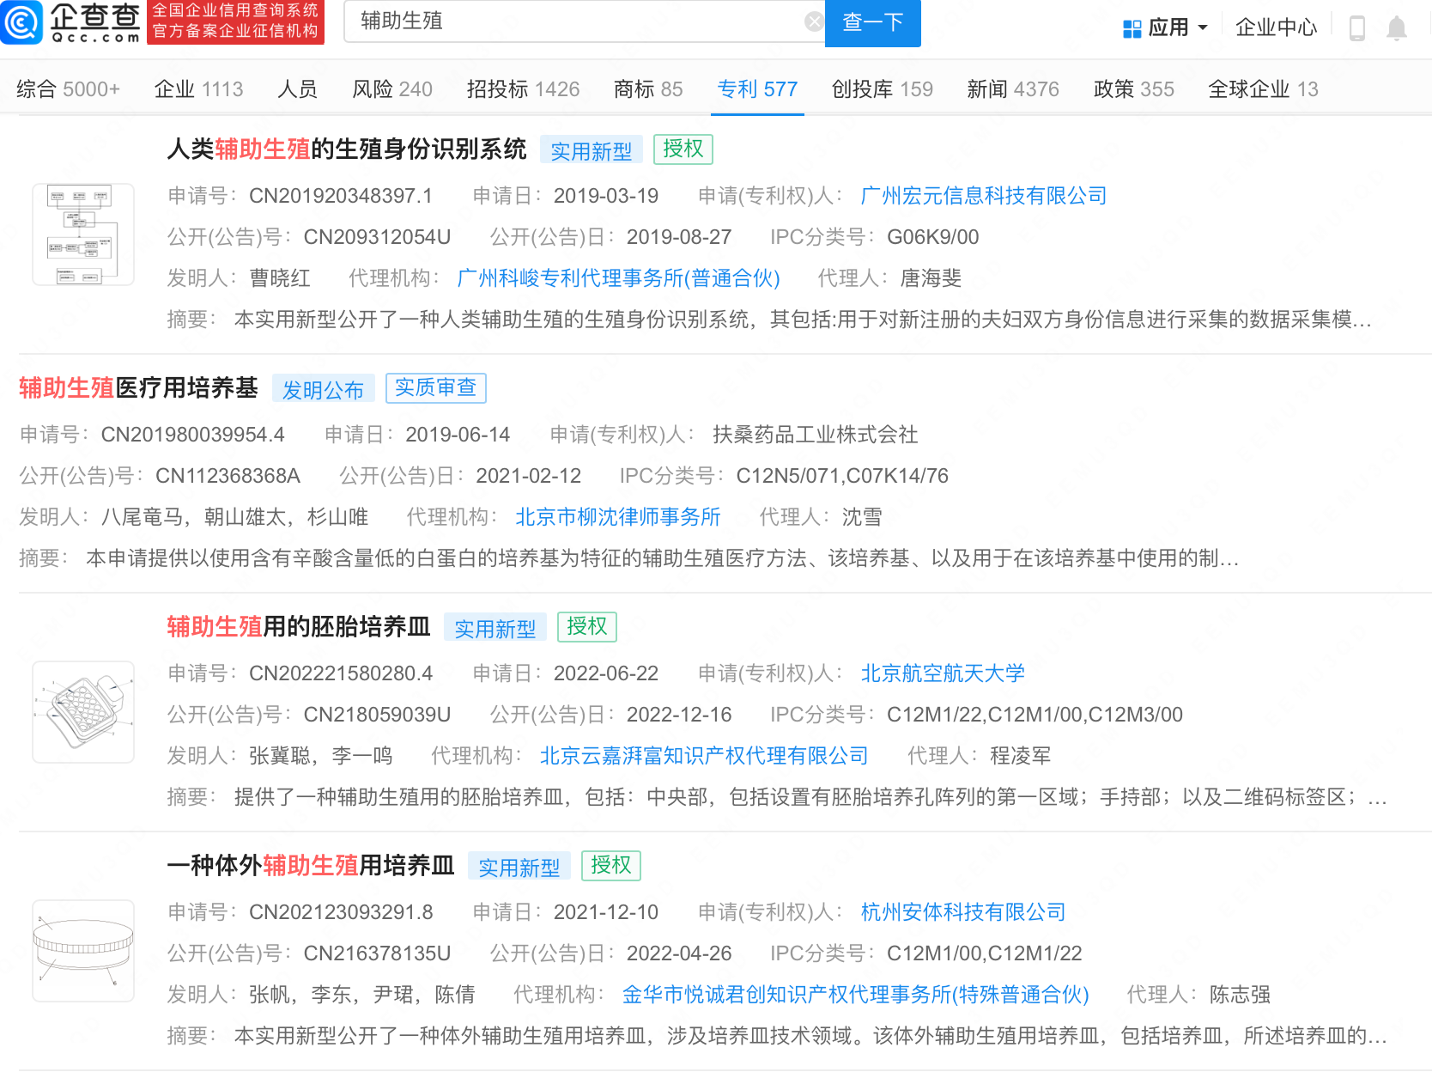Open the round culture dish thumbnail
Screen dimensions: 1432x1072
(83, 951)
